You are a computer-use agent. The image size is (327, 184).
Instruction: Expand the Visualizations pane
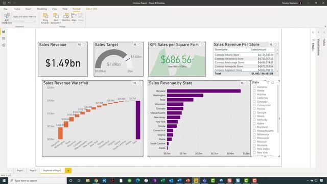click(319, 32)
